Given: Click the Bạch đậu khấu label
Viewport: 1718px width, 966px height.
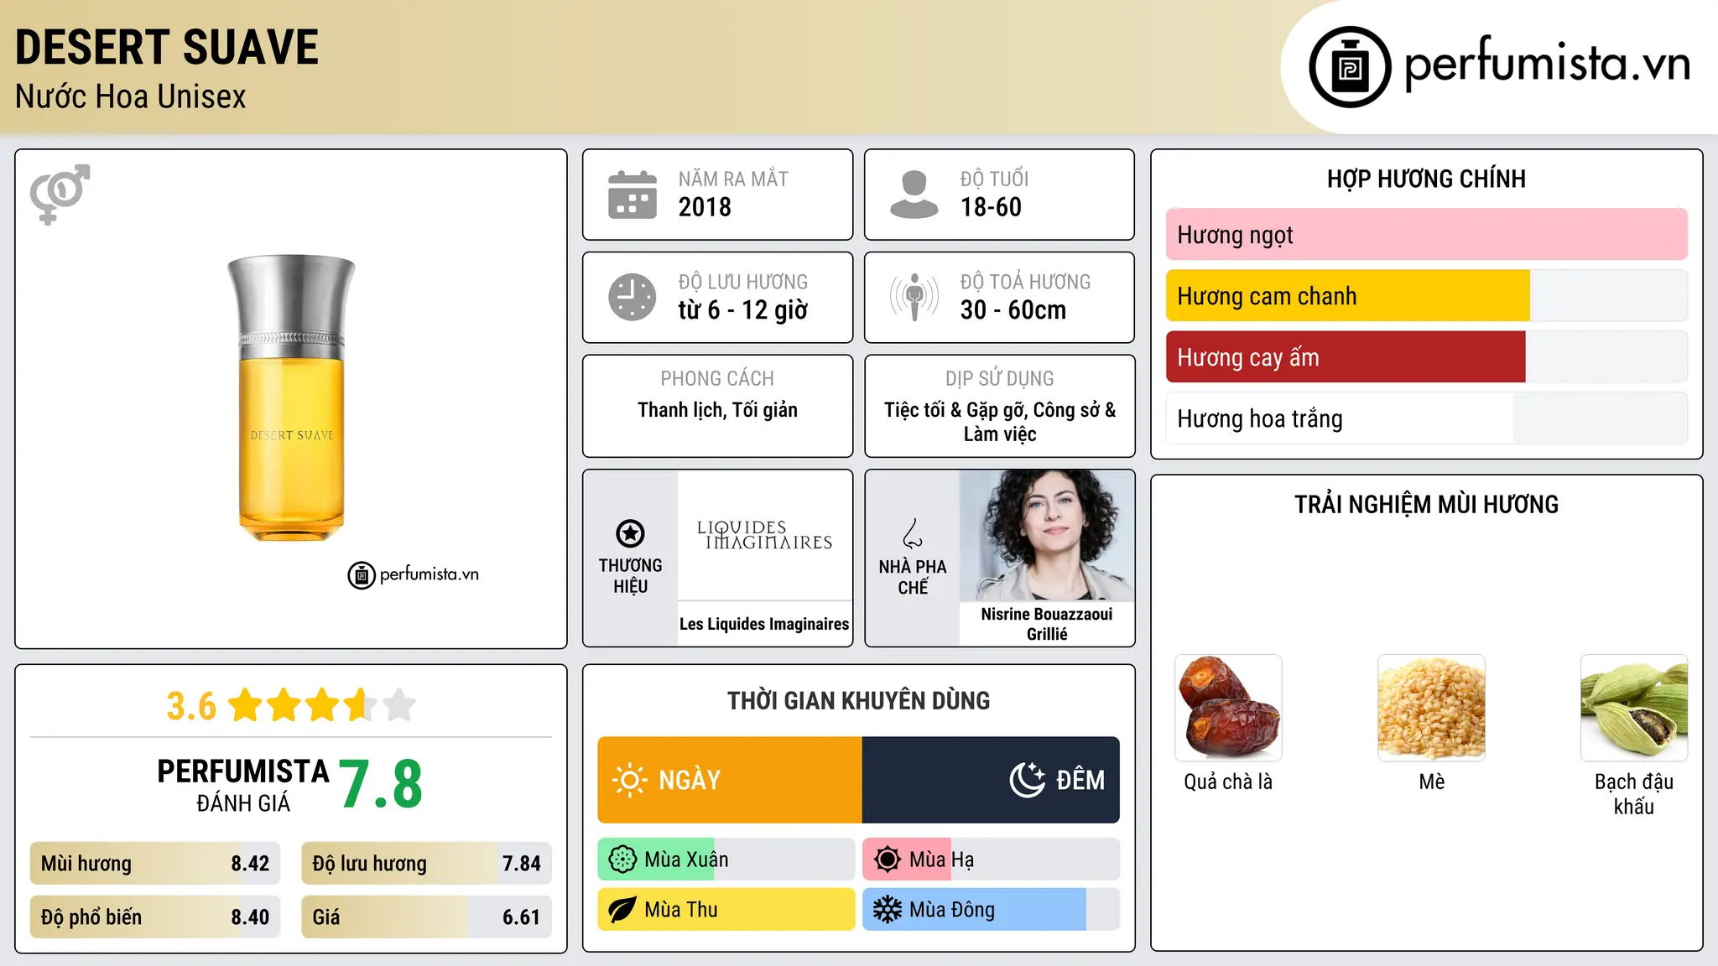Looking at the screenshot, I should 1634,794.
